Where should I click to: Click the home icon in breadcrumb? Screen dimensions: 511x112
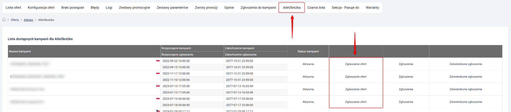pos(4,20)
